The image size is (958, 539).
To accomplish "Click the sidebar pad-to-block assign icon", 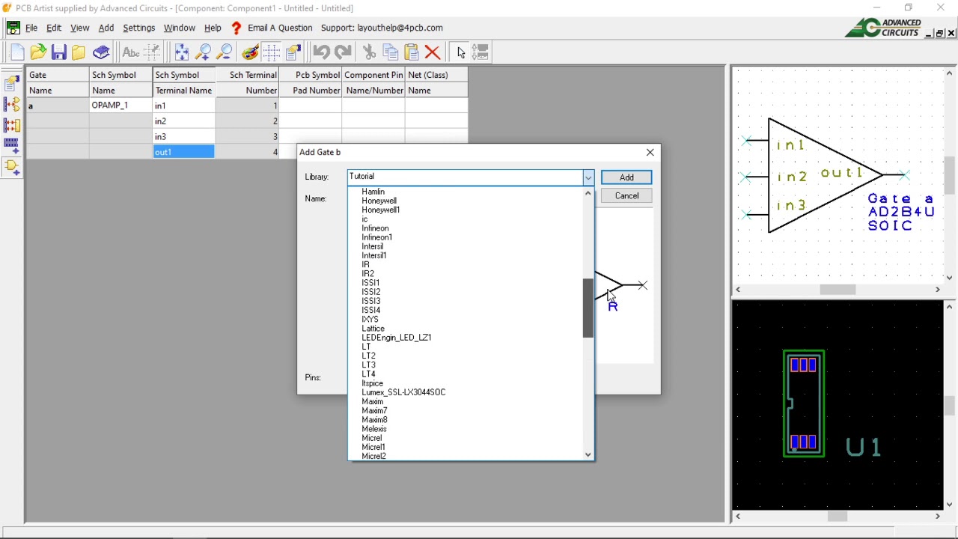I will coord(12,125).
